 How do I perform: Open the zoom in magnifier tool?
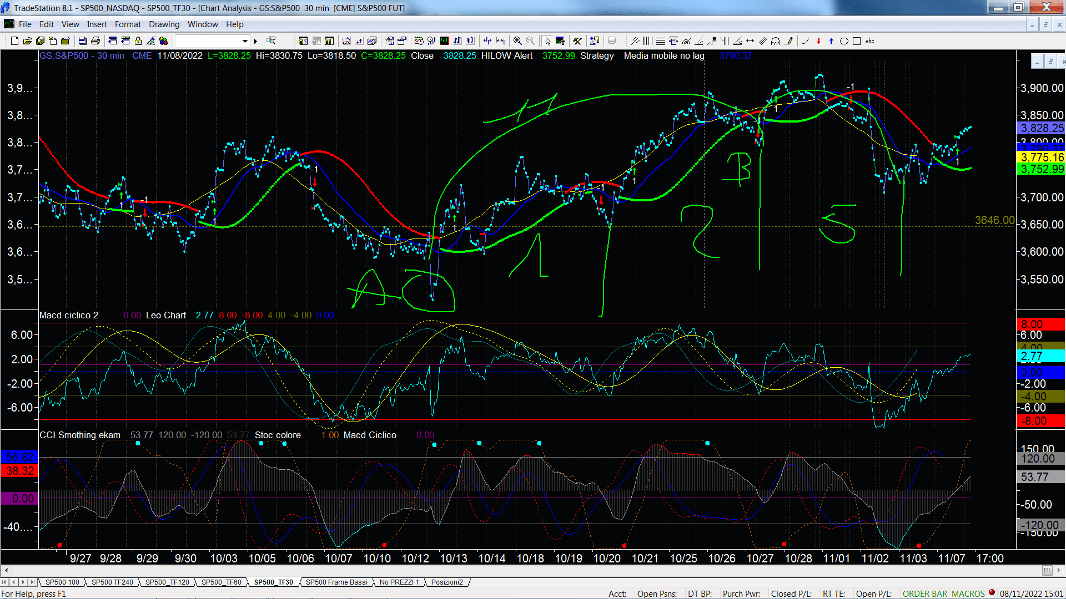point(517,41)
